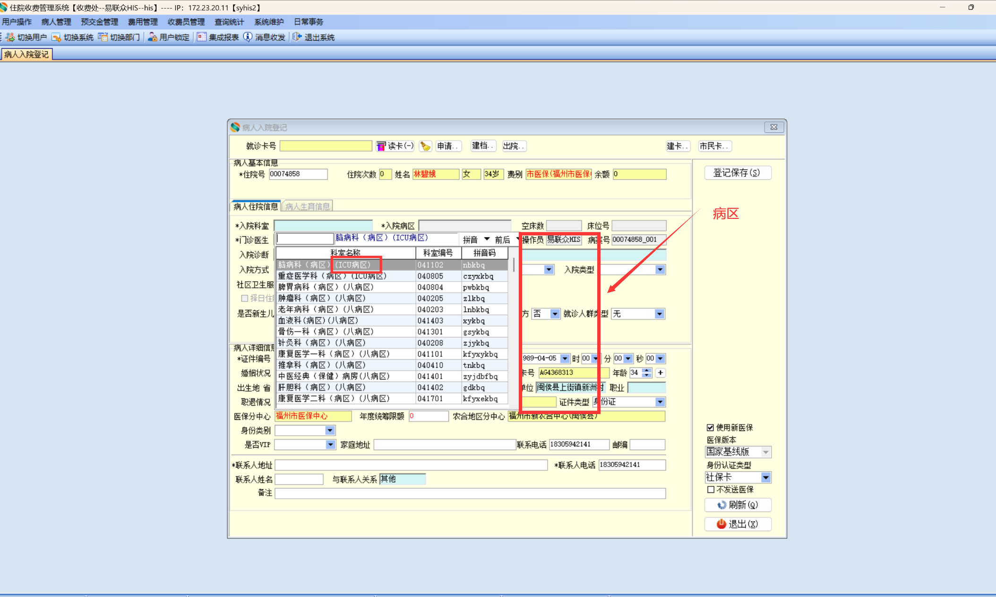This screenshot has width=996, height=597.
Task: Open the 入院类型 dropdown
Action: point(660,270)
